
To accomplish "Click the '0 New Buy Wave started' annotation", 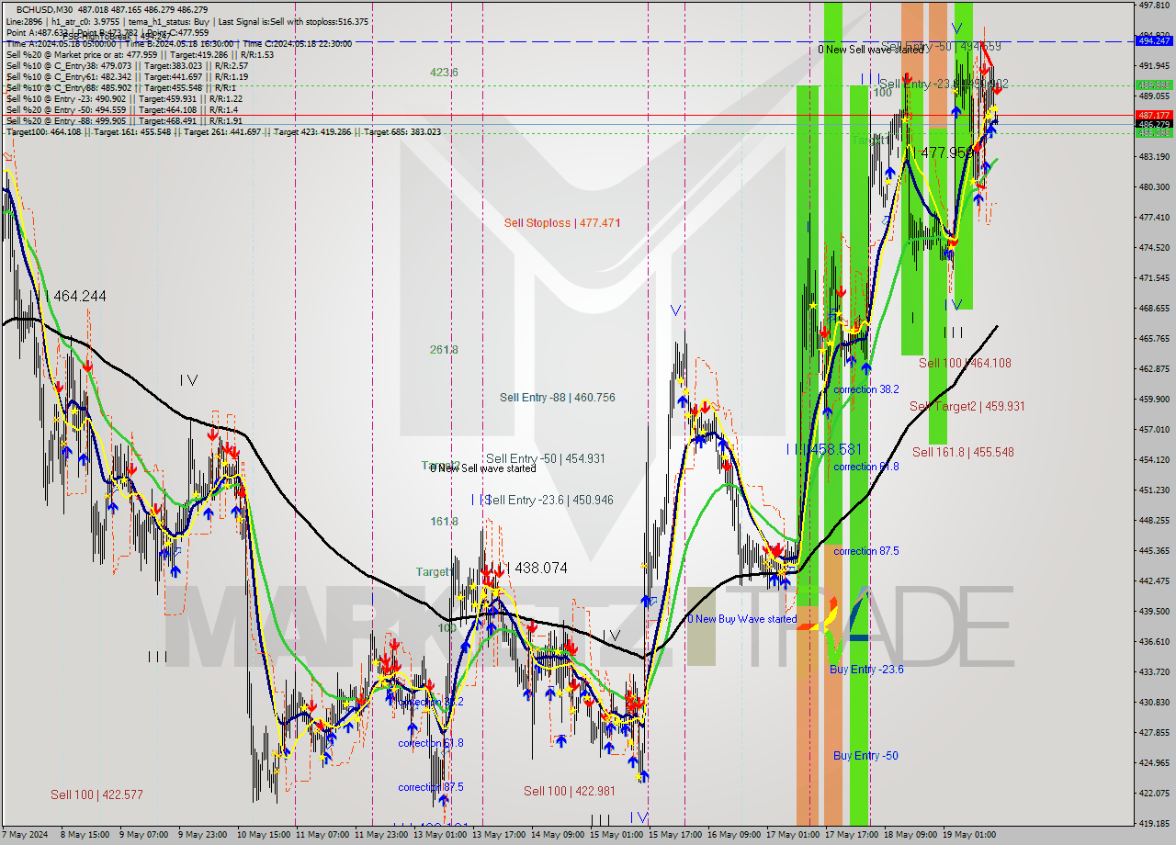I will 742,619.
